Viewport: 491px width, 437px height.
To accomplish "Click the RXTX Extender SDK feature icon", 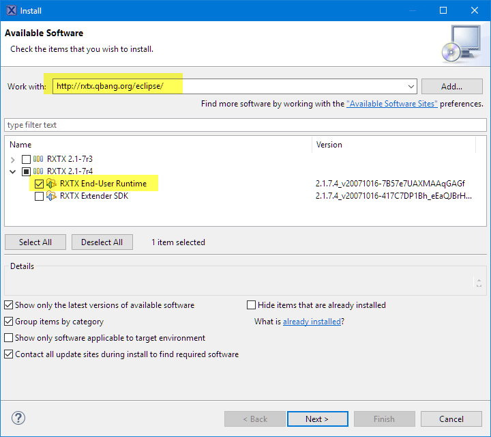I will click(x=52, y=196).
